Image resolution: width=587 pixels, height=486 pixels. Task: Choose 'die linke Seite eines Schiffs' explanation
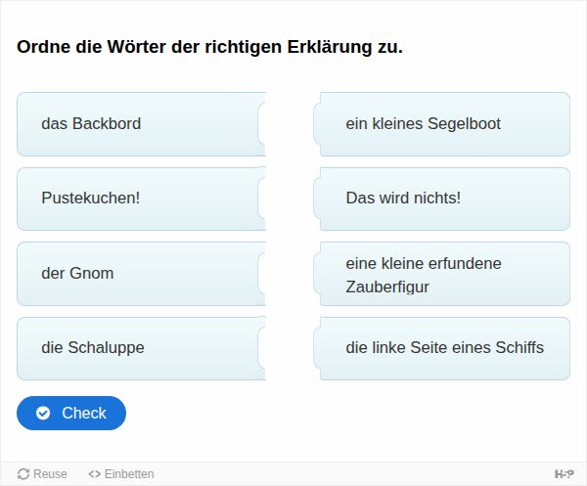(442, 348)
